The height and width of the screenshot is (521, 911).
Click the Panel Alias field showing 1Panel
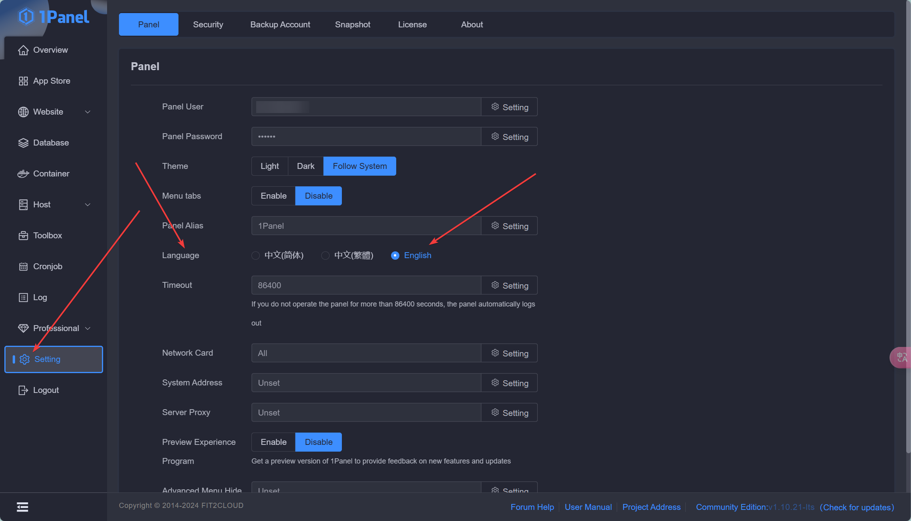[x=366, y=226]
